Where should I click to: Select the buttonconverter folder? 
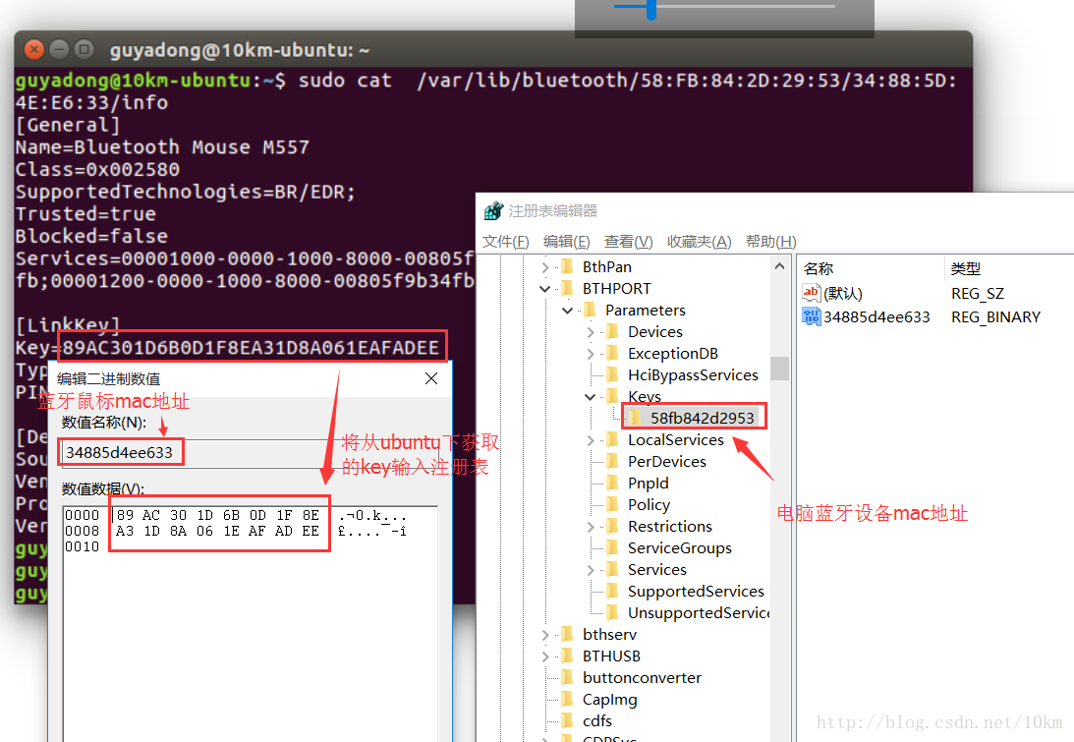(x=642, y=677)
